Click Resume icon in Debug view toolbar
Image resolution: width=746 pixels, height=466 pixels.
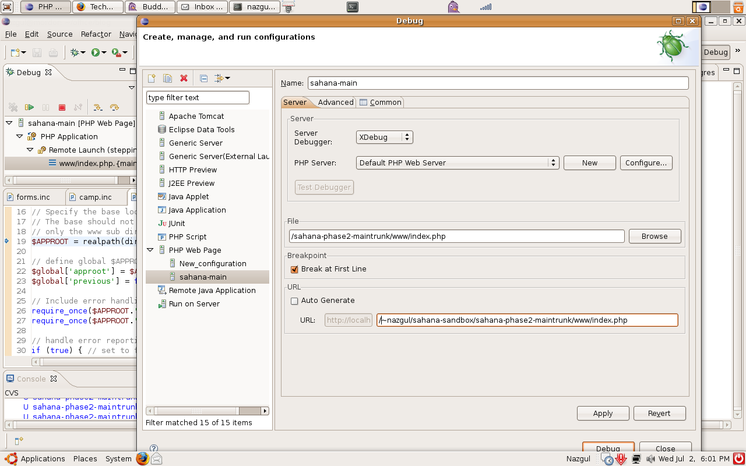(x=29, y=107)
